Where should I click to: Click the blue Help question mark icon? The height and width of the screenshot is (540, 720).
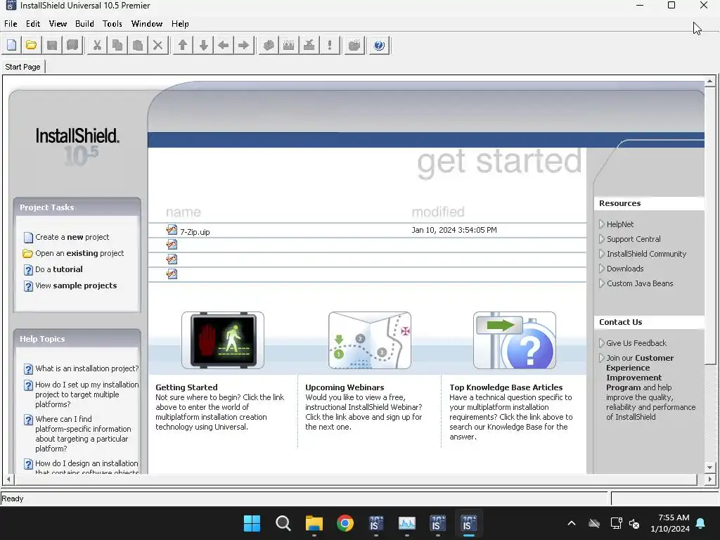[379, 45]
